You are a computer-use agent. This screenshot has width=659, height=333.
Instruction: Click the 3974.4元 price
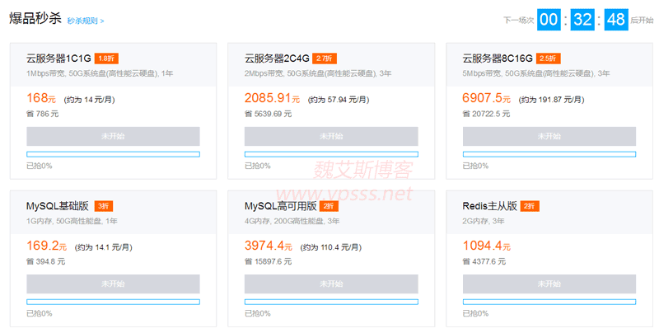269,246
